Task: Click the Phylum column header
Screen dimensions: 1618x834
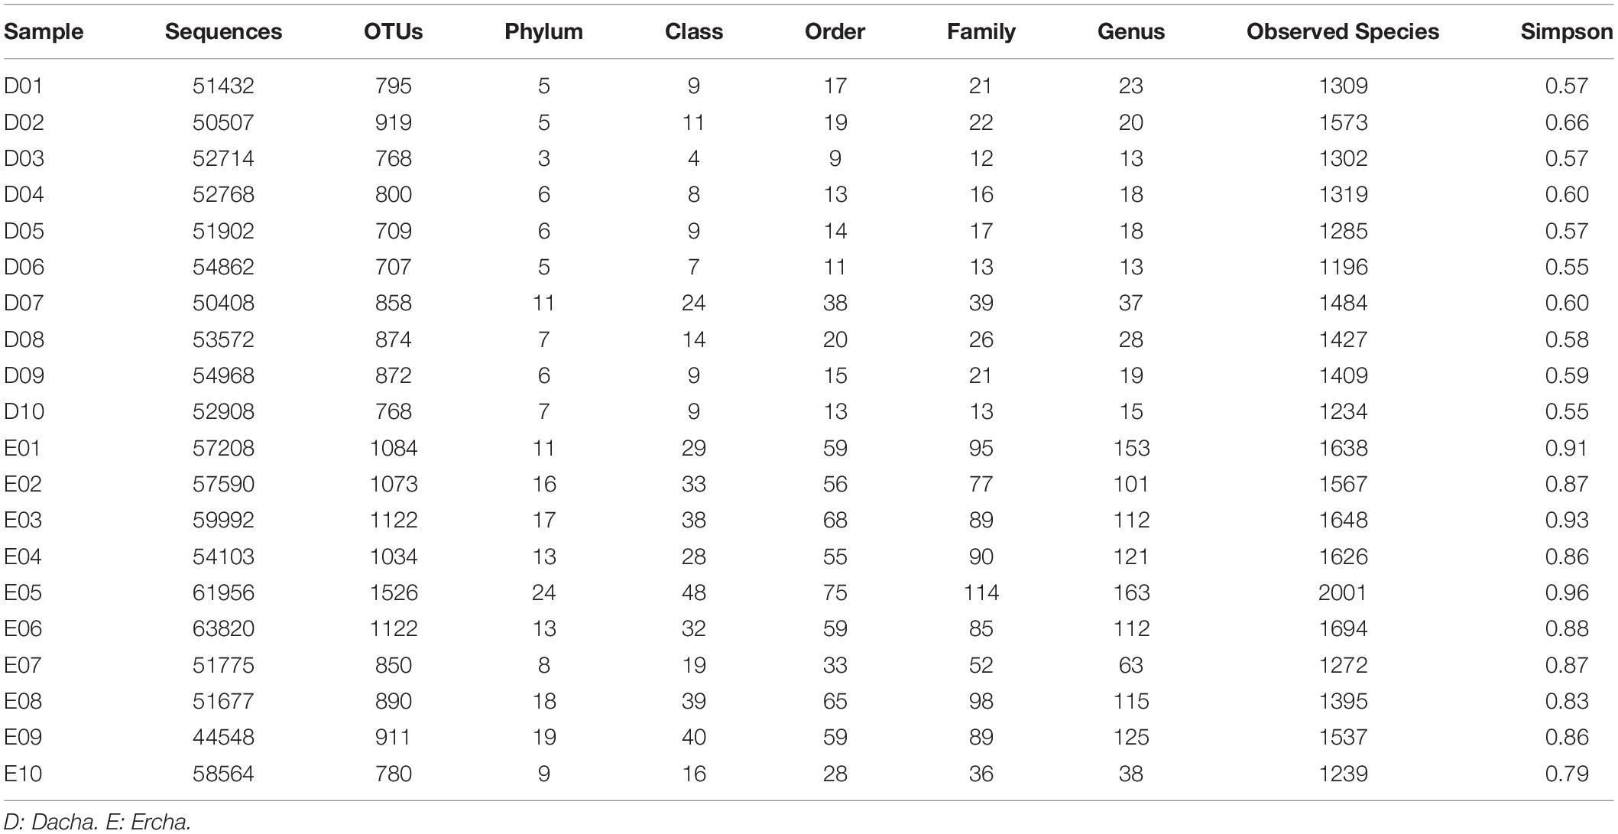Action: 543,31
